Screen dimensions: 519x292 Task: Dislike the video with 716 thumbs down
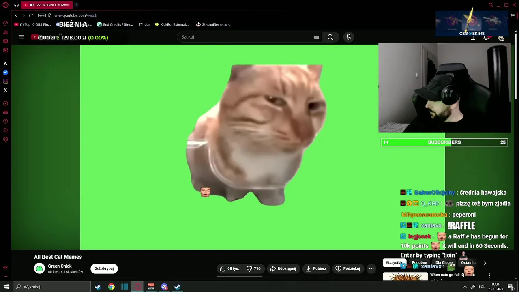pos(254,268)
